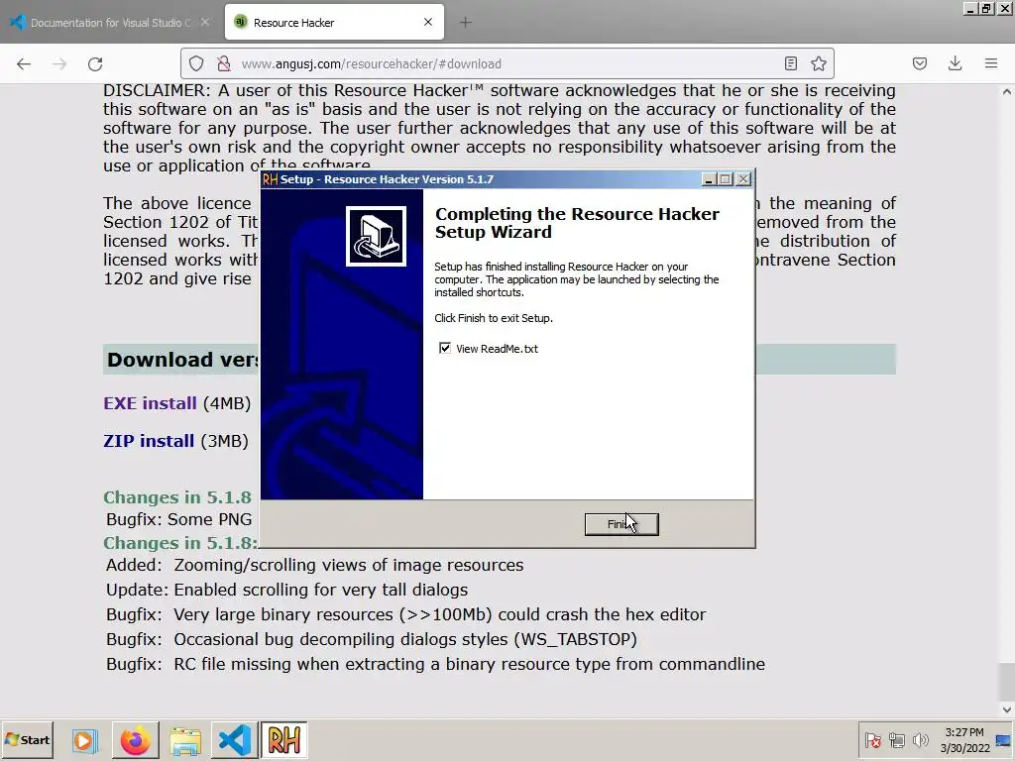Click the Firefox forward arrow
Image resolution: width=1015 pixels, height=761 pixels.
click(59, 63)
